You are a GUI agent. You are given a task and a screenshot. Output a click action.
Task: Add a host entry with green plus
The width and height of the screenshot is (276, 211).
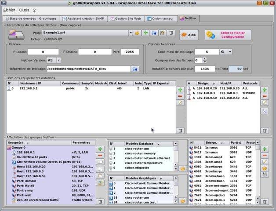tap(265, 90)
